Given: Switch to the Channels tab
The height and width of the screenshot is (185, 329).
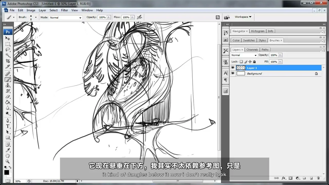Looking at the screenshot, I should [252, 50].
